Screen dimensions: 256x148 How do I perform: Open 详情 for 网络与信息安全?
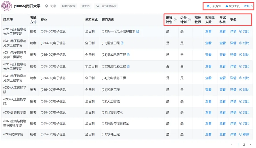click(x=233, y=123)
